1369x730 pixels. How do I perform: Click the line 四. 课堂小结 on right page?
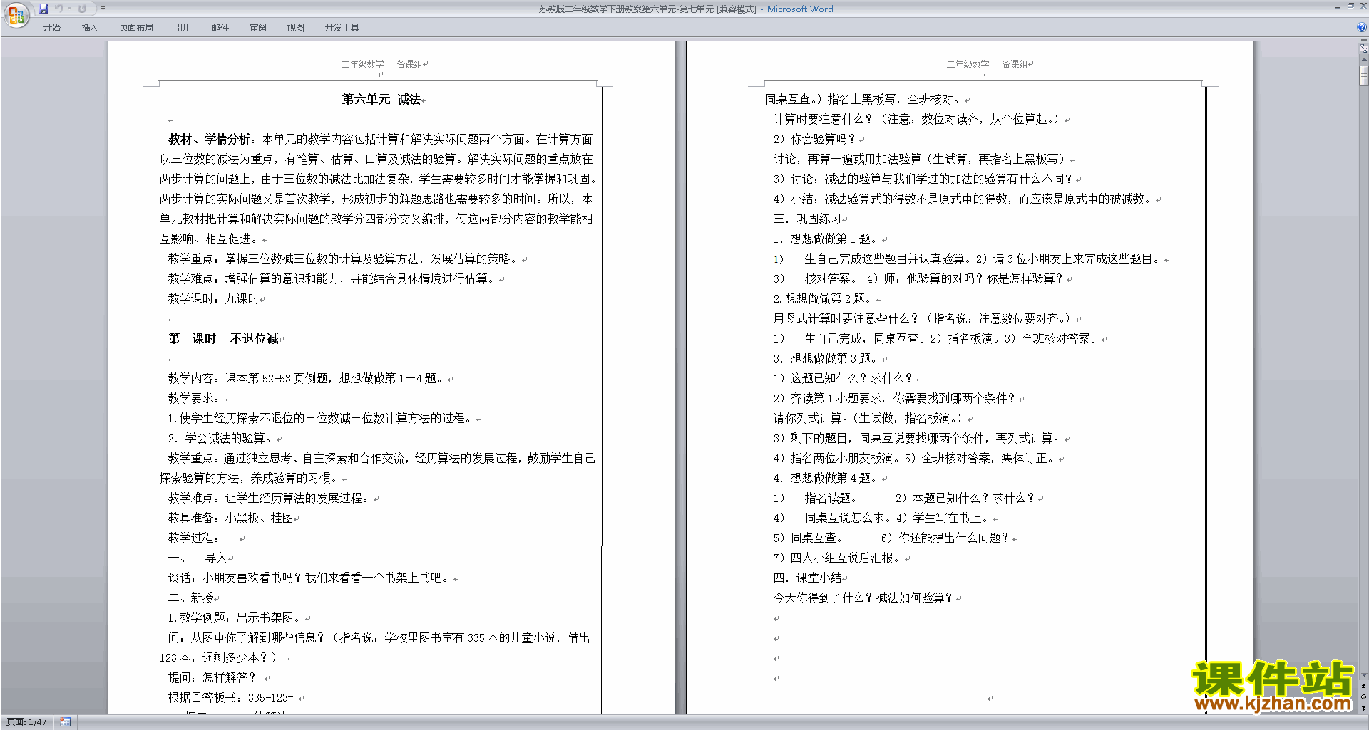point(808,578)
